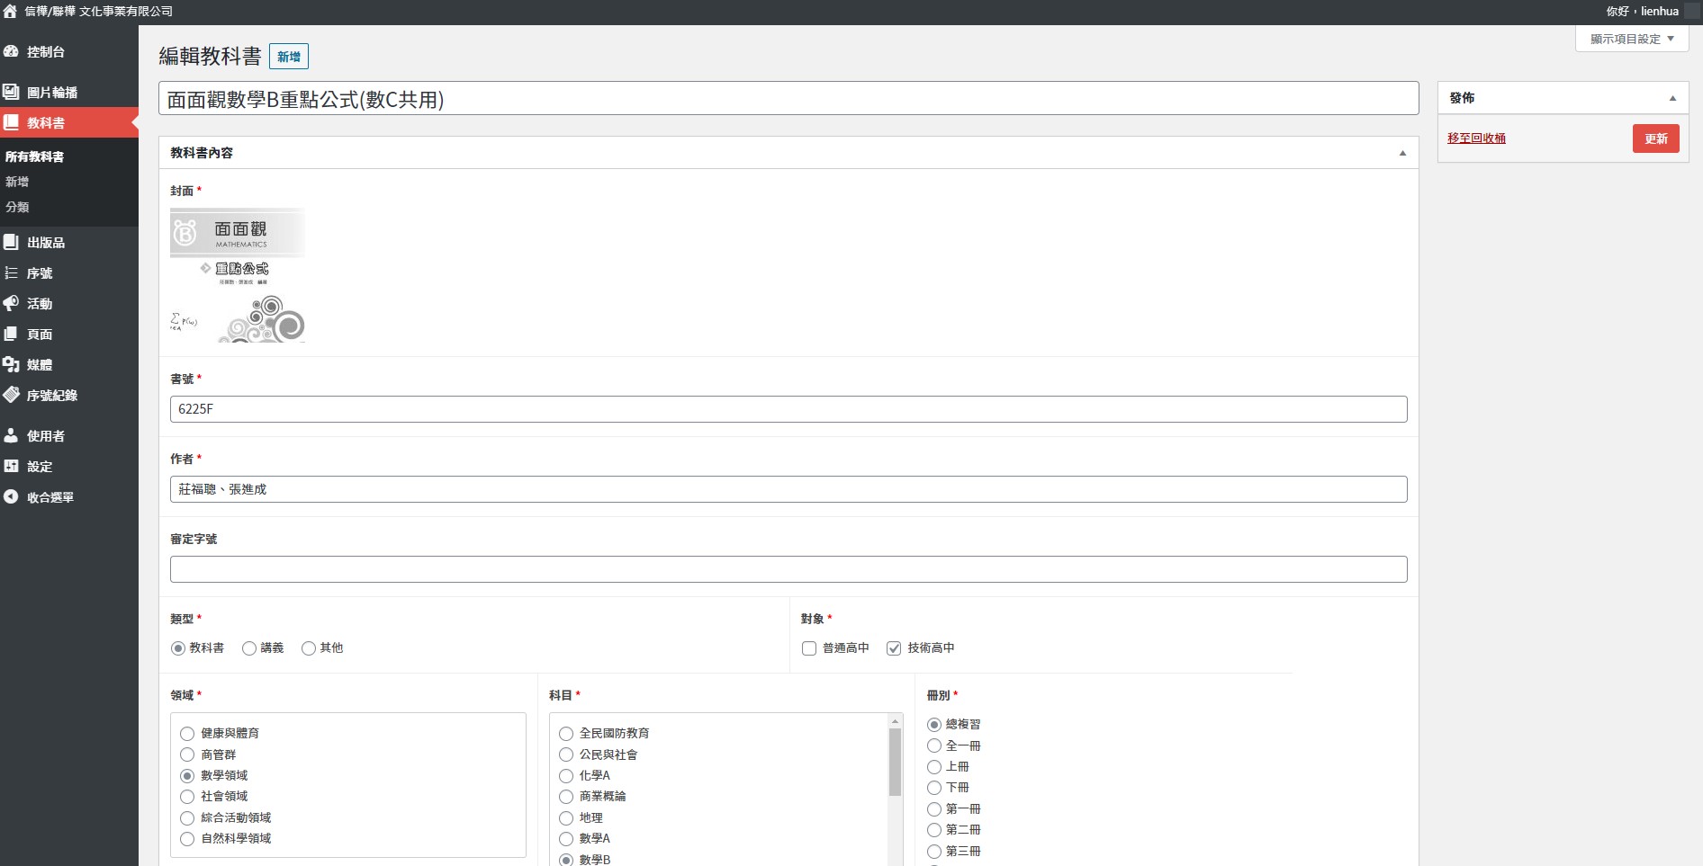Open 分類 submenu item
The image size is (1703, 866).
point(17,207)
